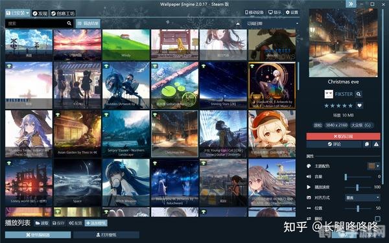Open the FIKSTER author avatar

[x=329, y=94]
